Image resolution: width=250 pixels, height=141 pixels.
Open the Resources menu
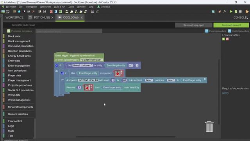(x=46, y=7)
